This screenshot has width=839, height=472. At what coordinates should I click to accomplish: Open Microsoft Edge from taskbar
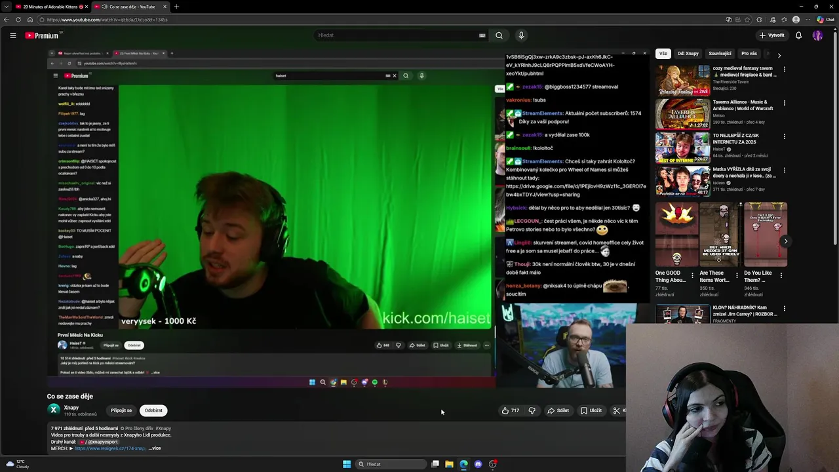(463, 464)
